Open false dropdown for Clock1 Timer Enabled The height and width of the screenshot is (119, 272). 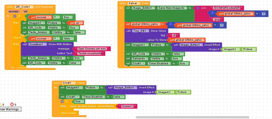119,97
